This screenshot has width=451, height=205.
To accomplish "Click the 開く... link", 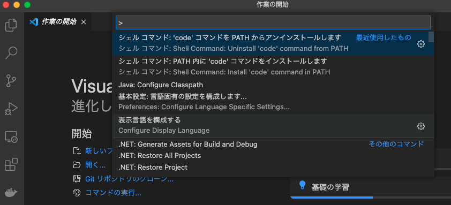I will [95, 165].
